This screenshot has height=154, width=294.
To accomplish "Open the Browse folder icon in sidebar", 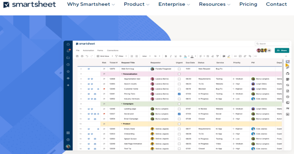I will (68, 58).
